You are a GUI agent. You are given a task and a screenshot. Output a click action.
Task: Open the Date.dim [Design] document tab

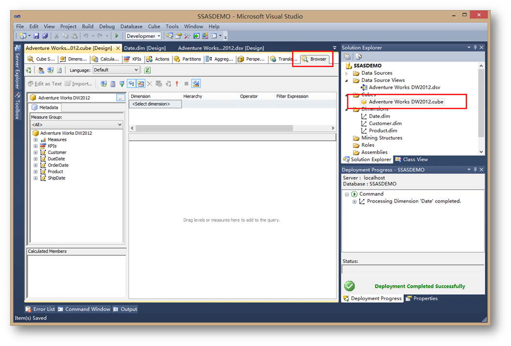click(145, 48)
